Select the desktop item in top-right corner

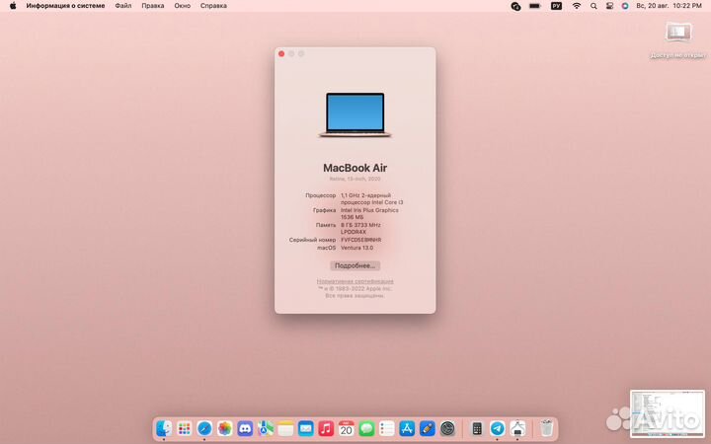click(678, 39)
